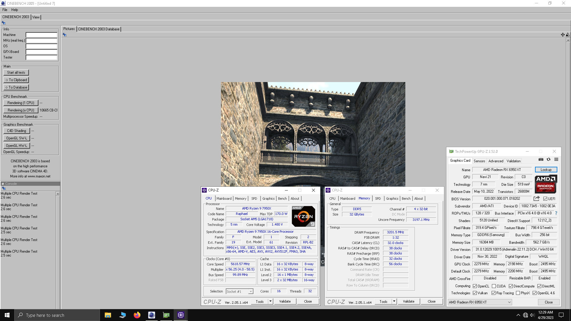Click the CINEBENCH title bar app icon
This screenshot has width=571, height=321.
(x=3, y=3)
